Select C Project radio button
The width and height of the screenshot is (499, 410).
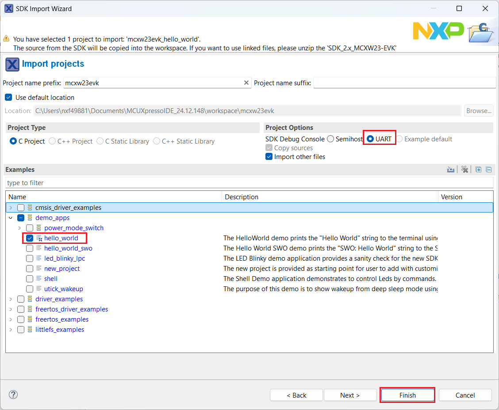[13, 141]
